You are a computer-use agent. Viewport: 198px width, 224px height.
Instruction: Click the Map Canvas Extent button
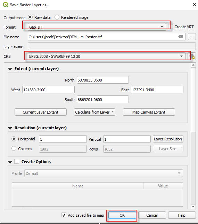[x=149, y=112]
